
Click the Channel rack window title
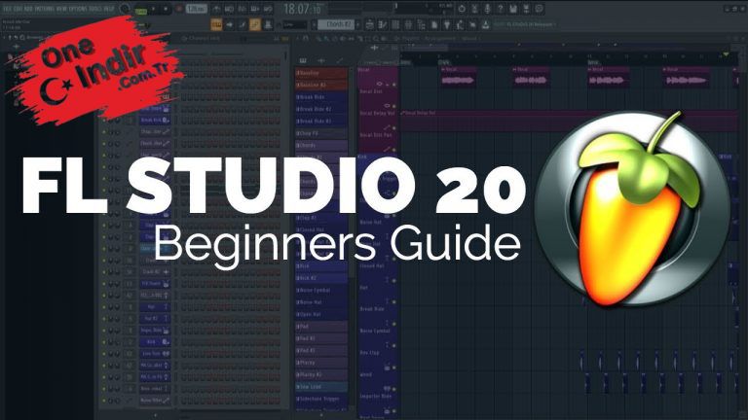(205, 39)
